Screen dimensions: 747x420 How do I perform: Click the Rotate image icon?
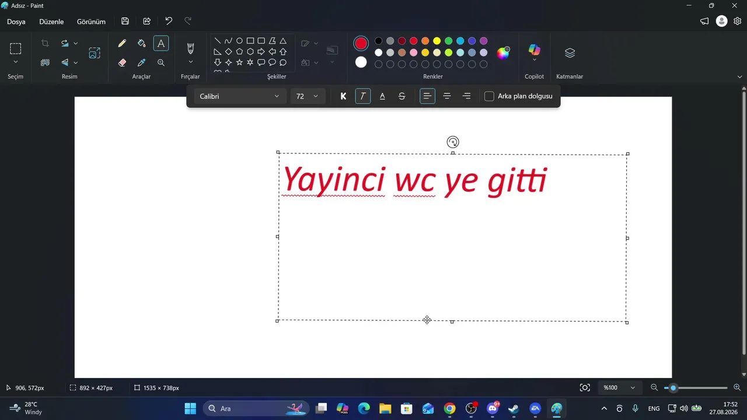point(65,43)
